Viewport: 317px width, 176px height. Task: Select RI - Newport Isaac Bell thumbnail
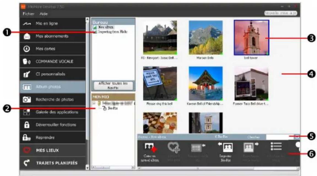(x=160, y=38)
